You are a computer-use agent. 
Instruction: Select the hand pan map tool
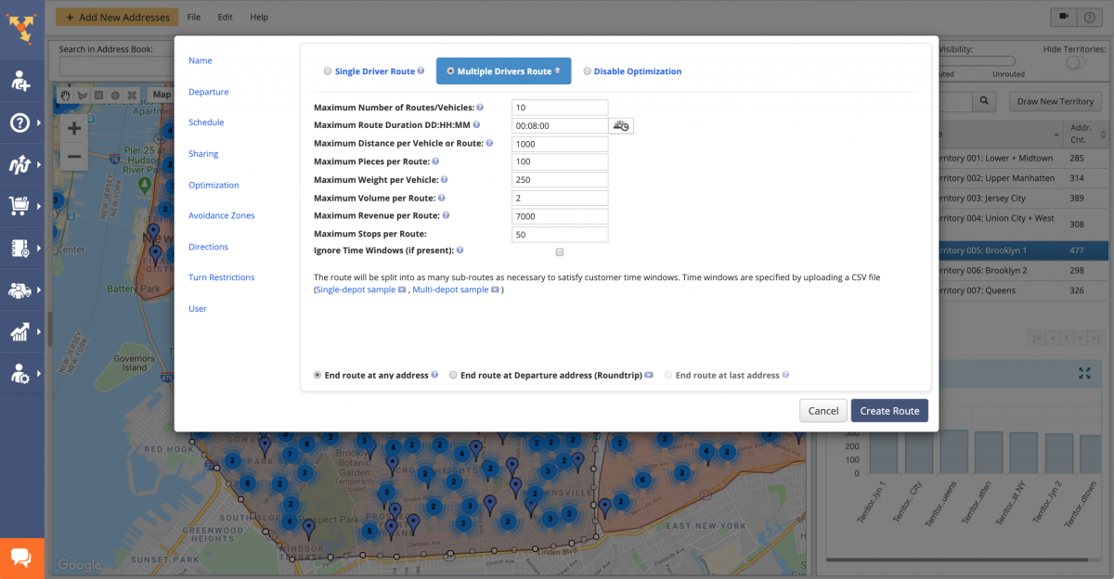66,95
